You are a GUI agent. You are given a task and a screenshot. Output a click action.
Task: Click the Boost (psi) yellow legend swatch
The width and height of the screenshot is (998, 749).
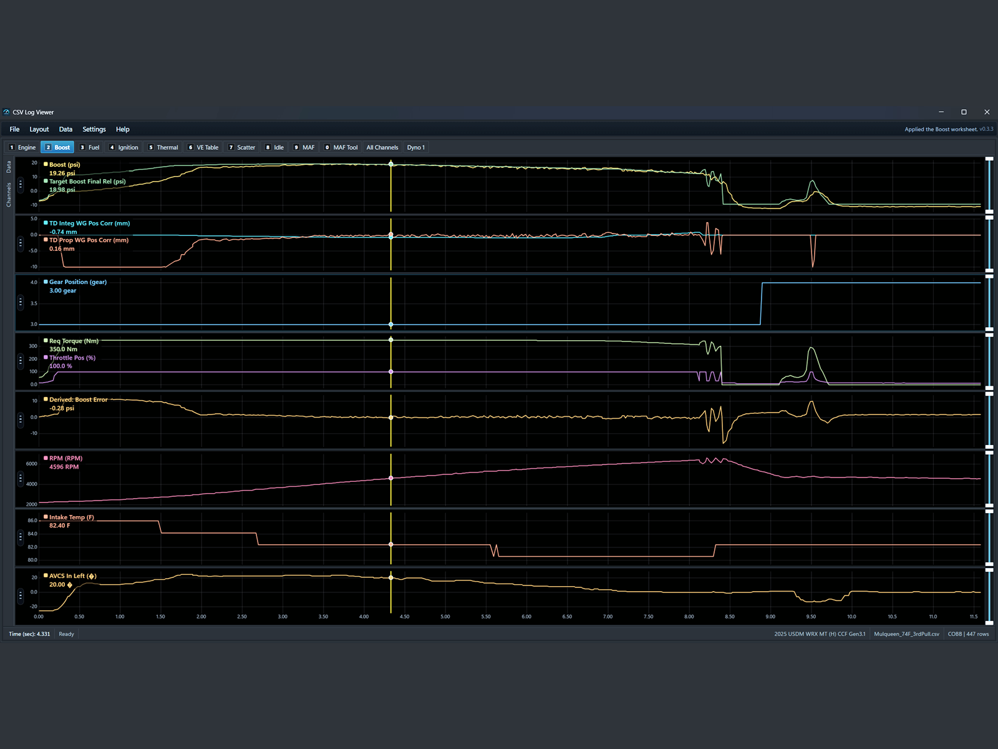[46, 164]
